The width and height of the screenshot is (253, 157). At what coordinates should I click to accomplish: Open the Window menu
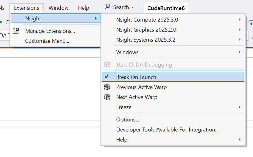tap(59, 8)
